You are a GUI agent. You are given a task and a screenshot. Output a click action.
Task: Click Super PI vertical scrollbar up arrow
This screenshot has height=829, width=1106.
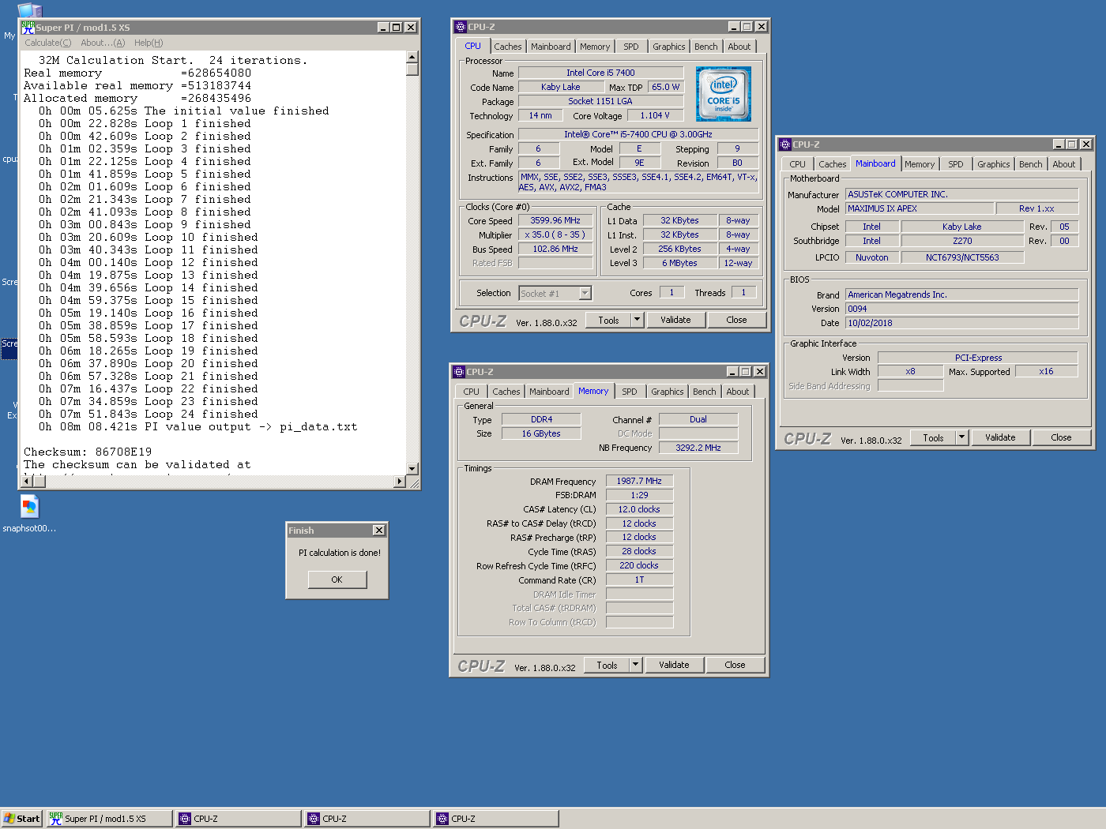412,57
